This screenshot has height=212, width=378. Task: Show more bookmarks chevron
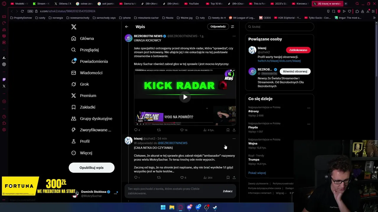(x=374, y=18)
